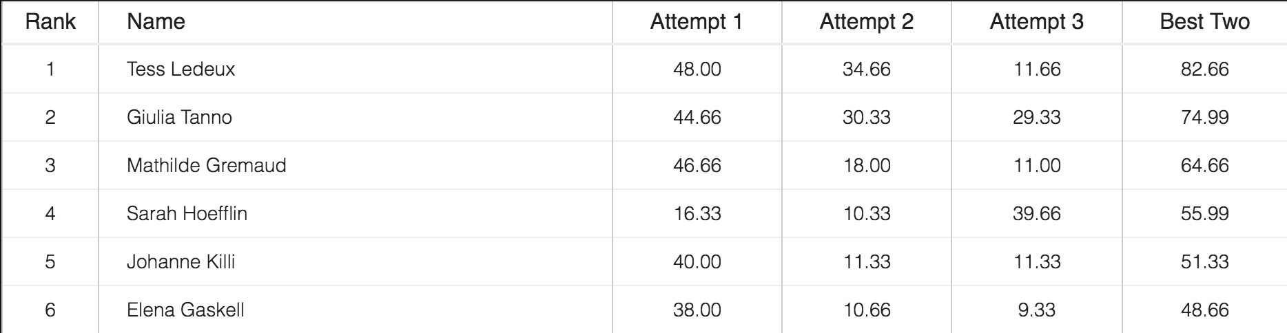Click Tess Ledeux's Best Two score 82.66
The image size is (1287, 333).
1204,69
